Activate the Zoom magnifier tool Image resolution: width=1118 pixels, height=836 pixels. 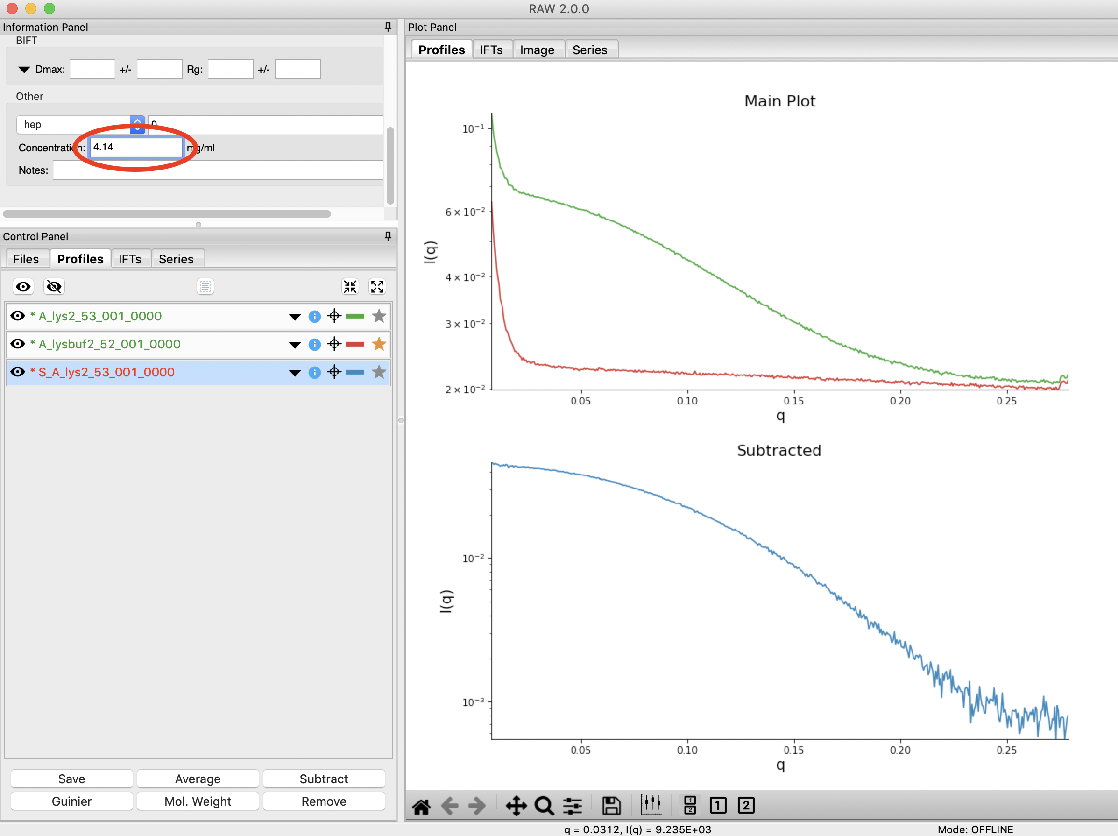pos(544,806)
